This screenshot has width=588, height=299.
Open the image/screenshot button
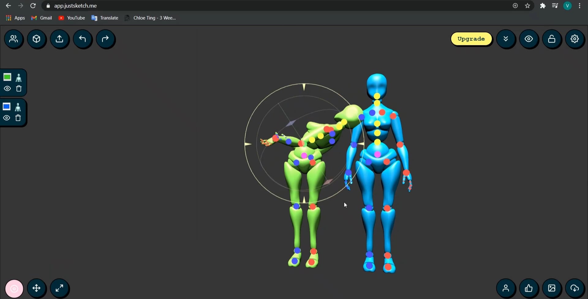pos(552,288)
